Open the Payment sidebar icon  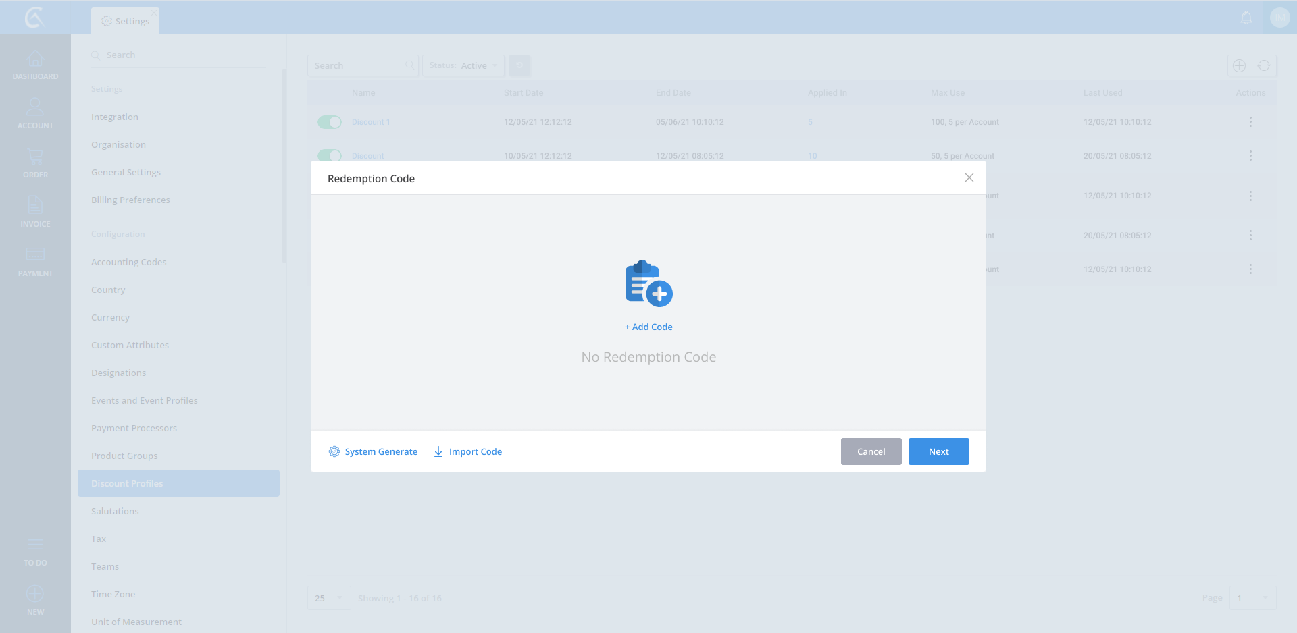point(35,261)
